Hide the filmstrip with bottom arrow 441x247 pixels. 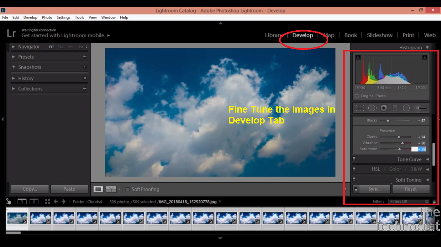(x=221, y=238)
